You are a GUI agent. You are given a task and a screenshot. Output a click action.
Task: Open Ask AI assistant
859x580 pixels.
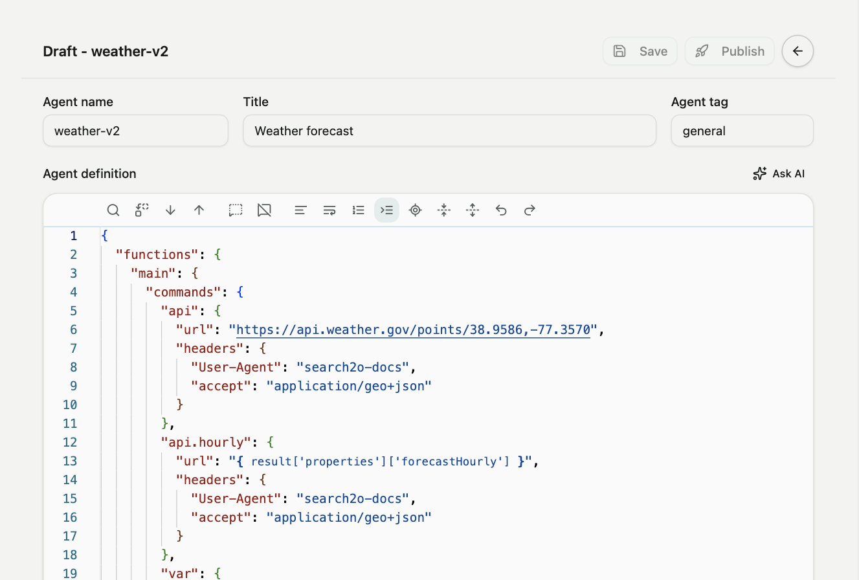click(x=779, y=173)
